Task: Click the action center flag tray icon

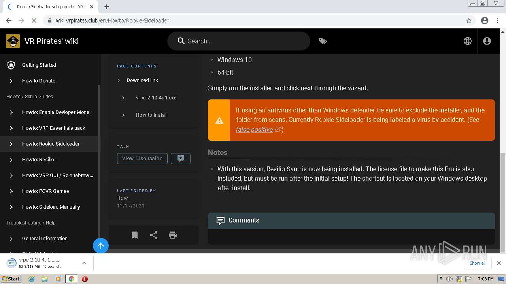Action: 468,279
